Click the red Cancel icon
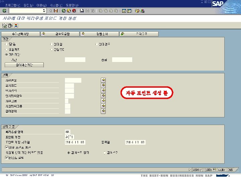This screenshot has height=180, width=241. click(x=74, y=11)
